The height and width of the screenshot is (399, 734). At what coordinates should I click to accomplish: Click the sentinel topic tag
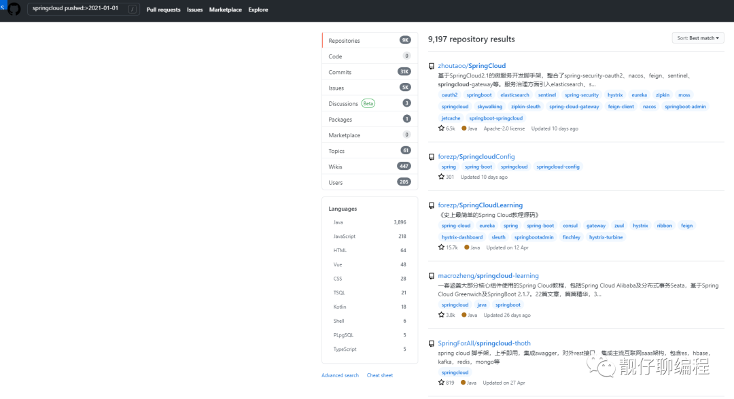(546, 94)
